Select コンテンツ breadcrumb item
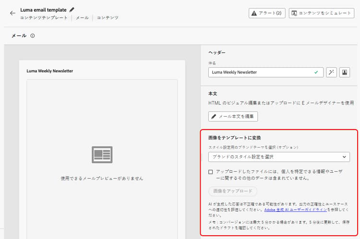 [x=108, y=18]
